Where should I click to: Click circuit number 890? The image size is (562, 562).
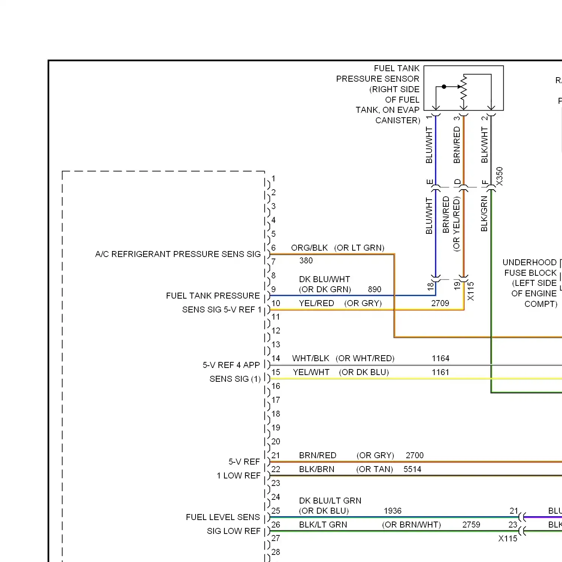pos(375,289)
